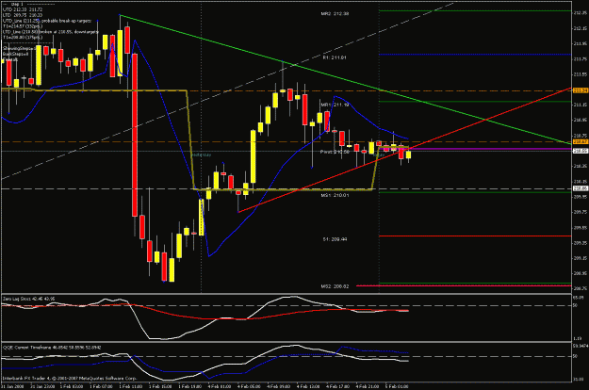Click the ShowingSteps indicator text
This screenshot has width=589, height=390.
pyautogui.click(x=20, y=49)
